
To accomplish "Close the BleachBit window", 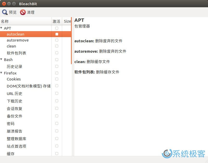I will pos(4,4).
